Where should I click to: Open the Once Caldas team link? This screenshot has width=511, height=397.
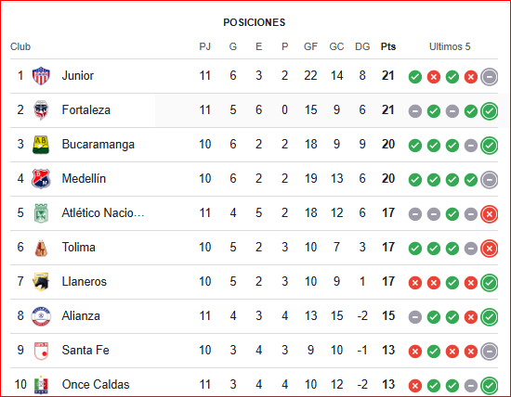96,384
